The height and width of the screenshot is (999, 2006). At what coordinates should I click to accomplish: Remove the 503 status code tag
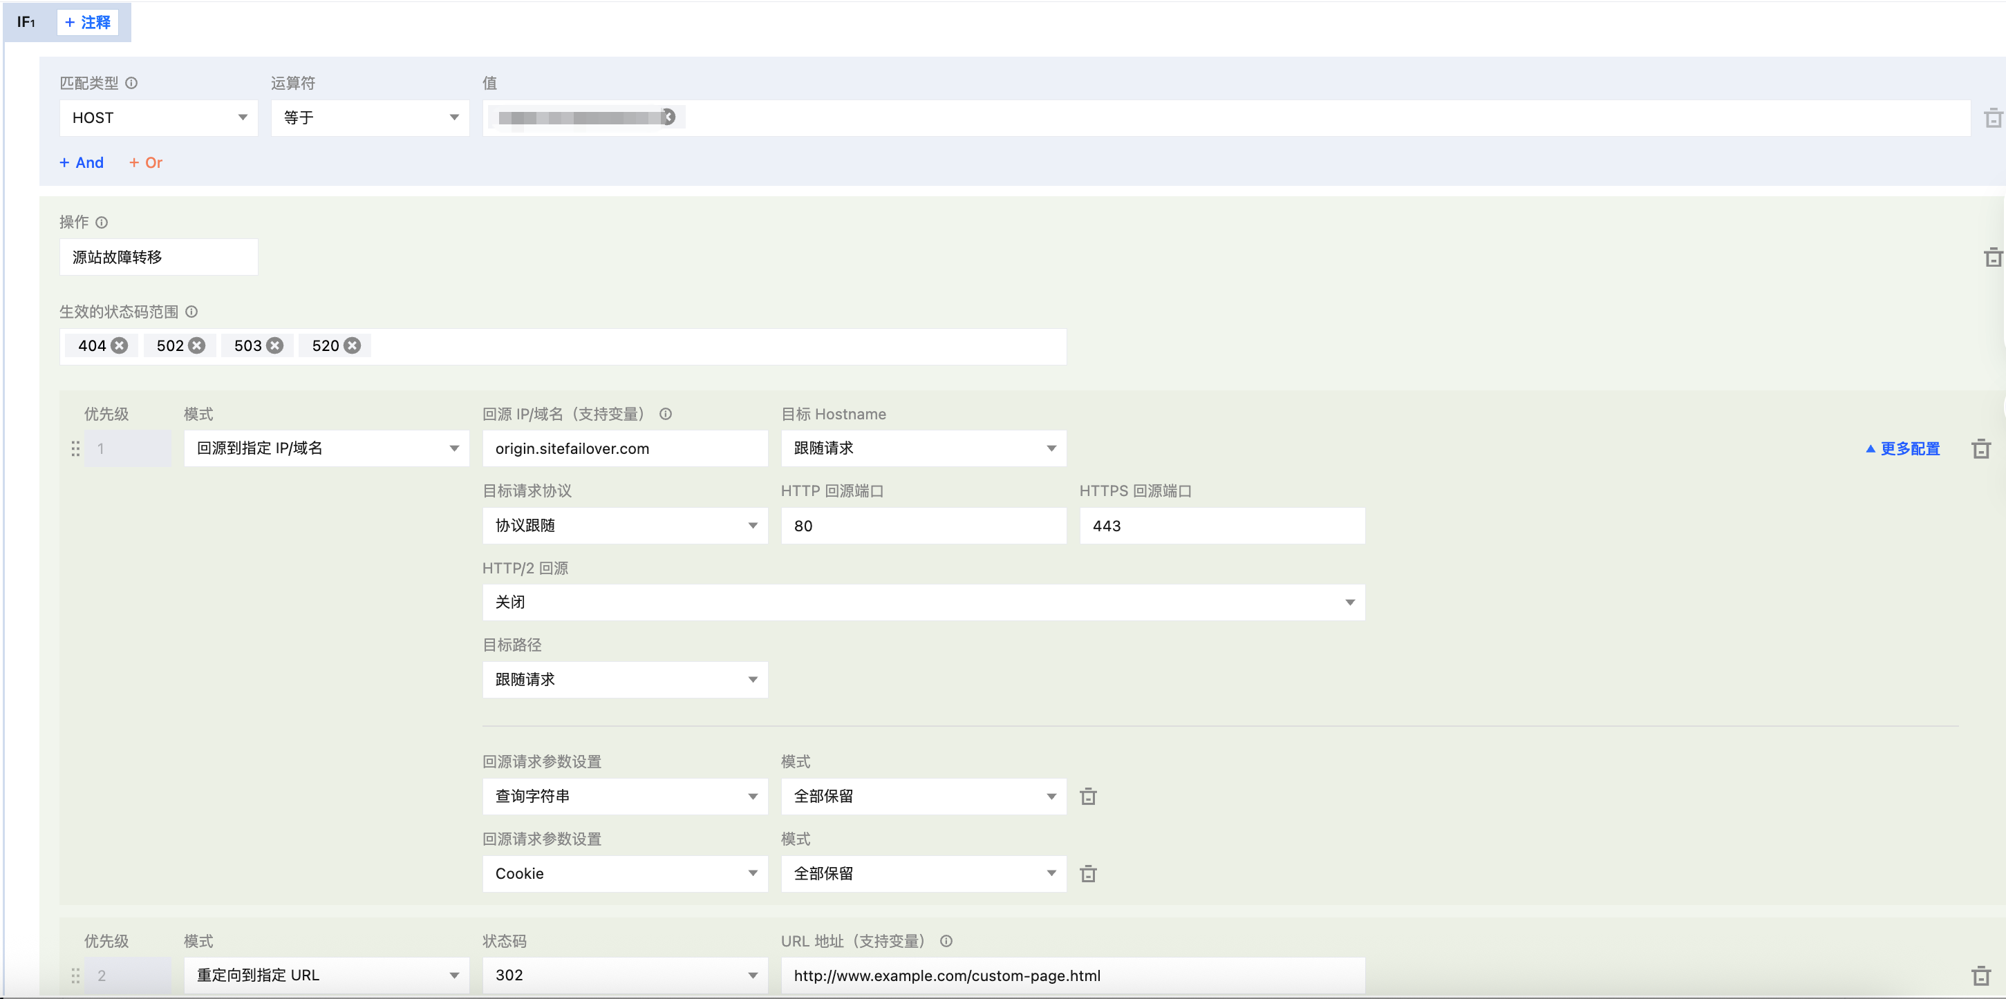coord(275,346)
